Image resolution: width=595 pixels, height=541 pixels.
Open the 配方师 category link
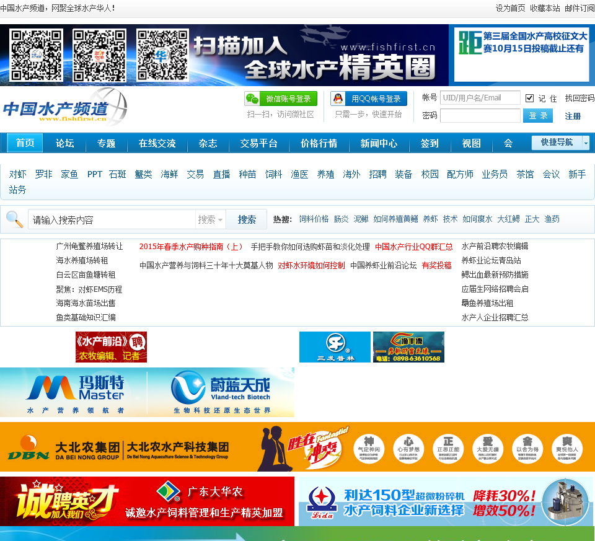point(460,174)
